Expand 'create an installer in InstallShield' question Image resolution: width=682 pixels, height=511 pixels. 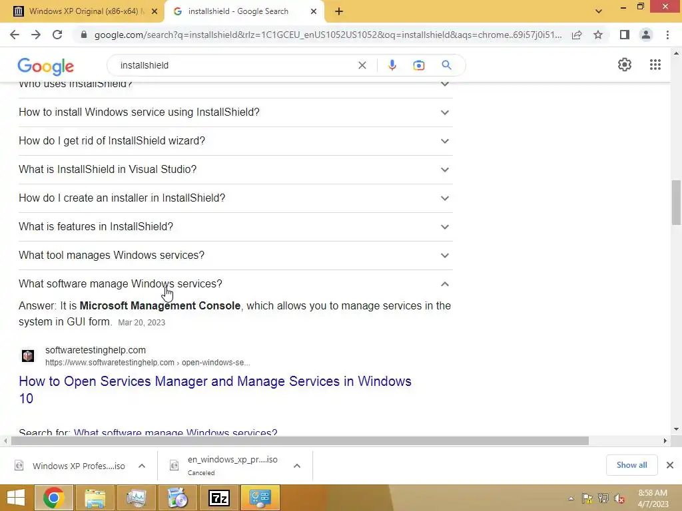pyautogui.click(x=235, y=198)
